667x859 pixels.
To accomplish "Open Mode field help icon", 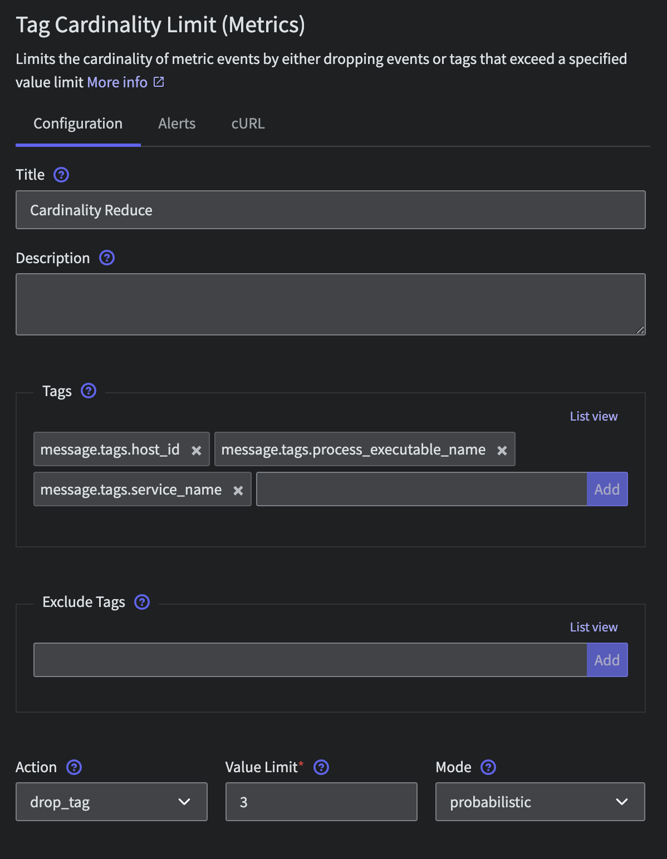I will coord(488,767).
